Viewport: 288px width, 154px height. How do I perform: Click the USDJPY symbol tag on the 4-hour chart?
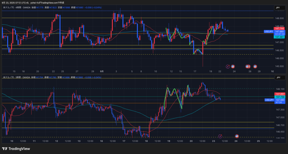[269, 32]
